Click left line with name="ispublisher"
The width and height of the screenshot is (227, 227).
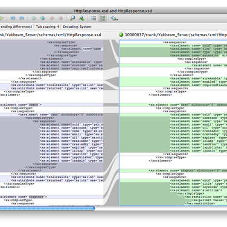(x=71, y=158)
